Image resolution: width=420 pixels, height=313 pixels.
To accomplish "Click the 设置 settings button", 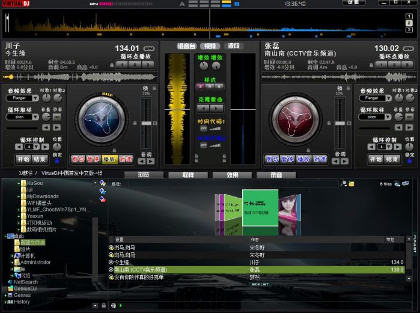I will coord(353,3).
